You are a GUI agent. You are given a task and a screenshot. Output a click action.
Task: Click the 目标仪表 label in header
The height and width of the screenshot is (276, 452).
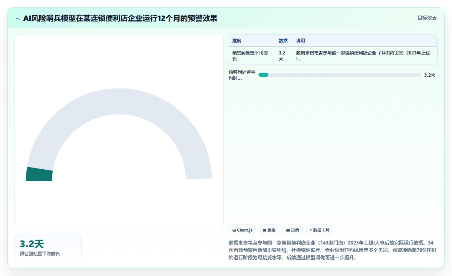[x=427, y=18]
